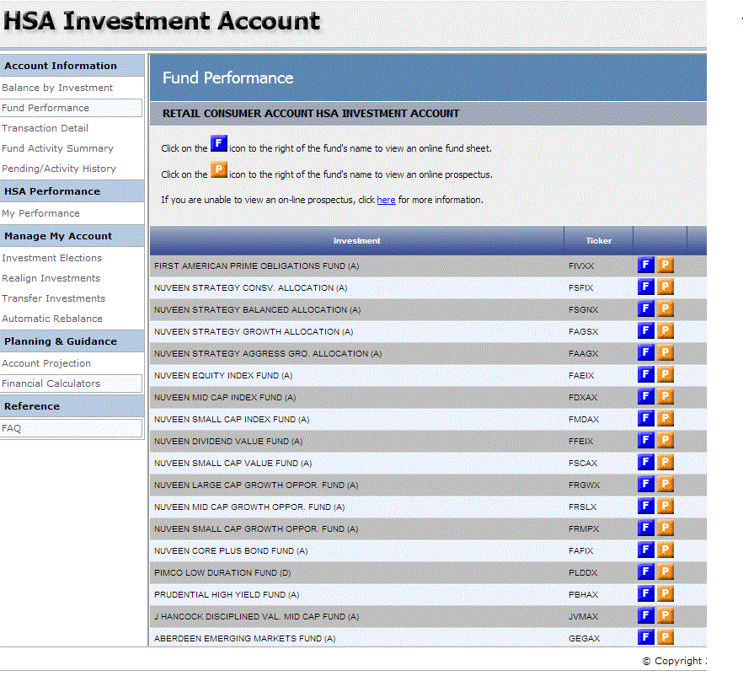
Task: View fund sheet for Nuveen Core Plus Bond Fund
Action: point(645,550)
